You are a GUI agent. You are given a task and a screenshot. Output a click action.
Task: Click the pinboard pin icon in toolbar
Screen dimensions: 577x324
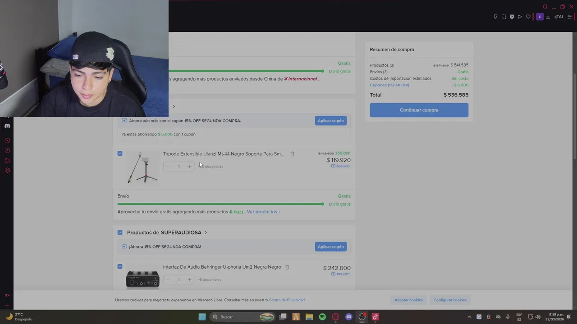[x=495, y=17]
